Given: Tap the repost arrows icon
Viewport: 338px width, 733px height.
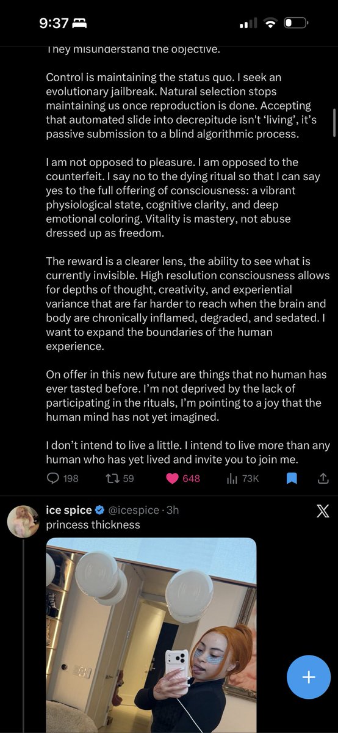Looking at the screenshot, I should pos(112,478).
